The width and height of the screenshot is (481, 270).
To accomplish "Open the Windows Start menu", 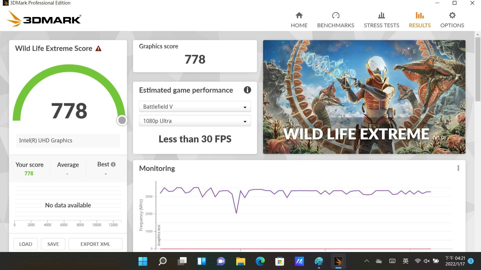I will [143, 261].
